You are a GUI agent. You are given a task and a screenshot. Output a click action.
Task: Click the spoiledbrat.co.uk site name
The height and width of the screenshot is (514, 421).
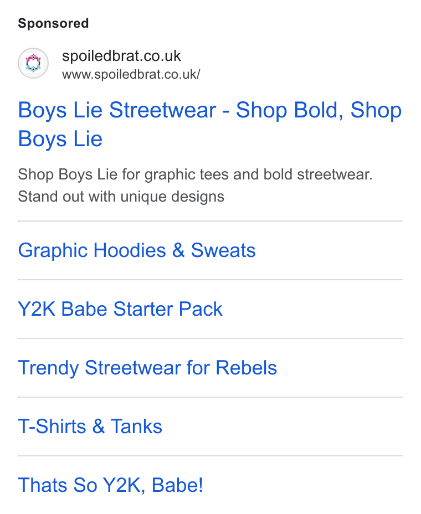pos(121,56)
